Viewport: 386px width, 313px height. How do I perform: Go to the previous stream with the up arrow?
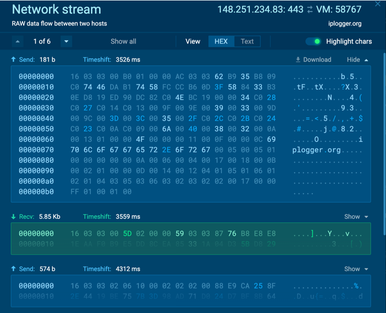tap(18, 41)
